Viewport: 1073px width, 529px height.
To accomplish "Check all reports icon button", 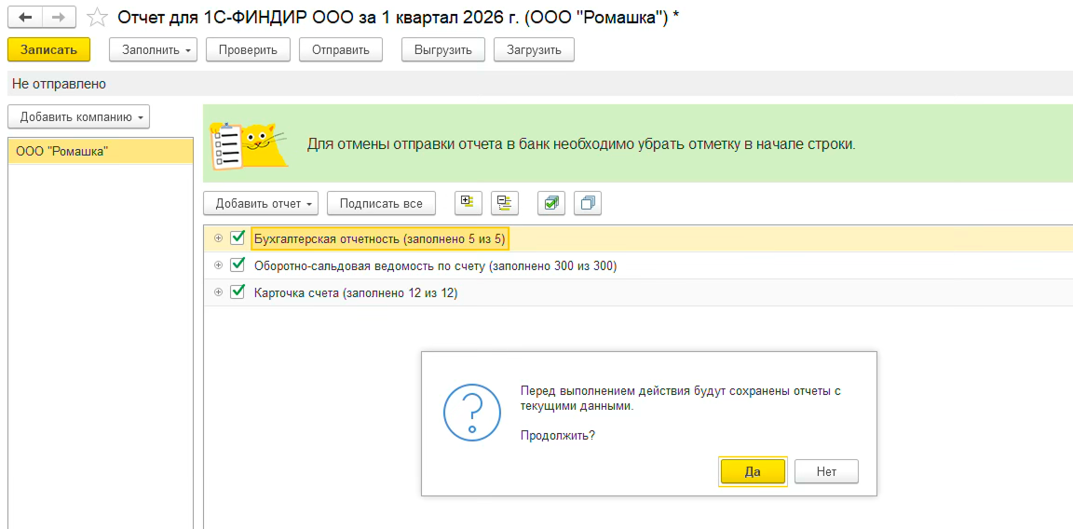I will [x=550, y=203].
